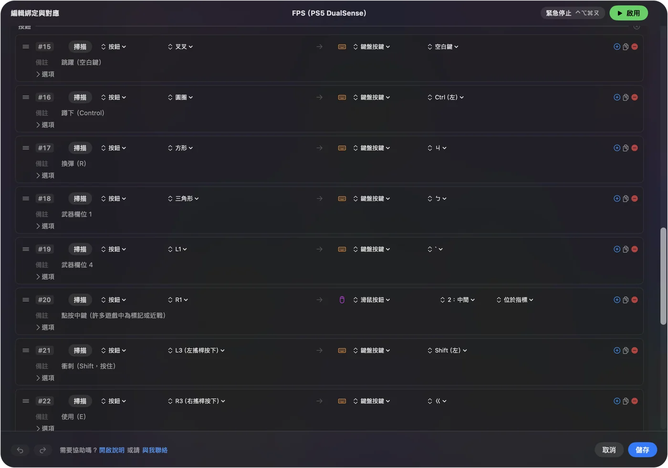Delete binding row #22
The height and width of the screenshot is (468, 668).
point(635,401)
